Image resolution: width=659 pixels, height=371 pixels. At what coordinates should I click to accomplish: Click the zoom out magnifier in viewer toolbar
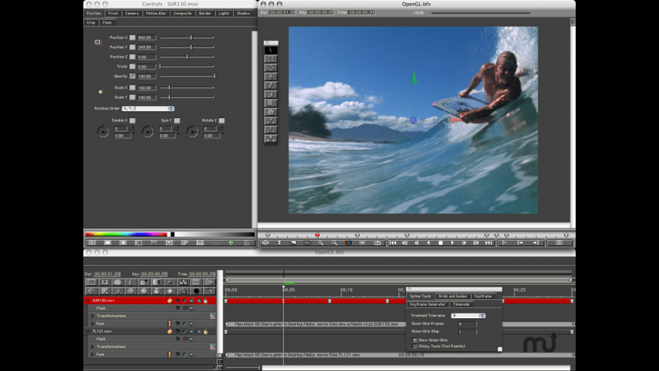(335, 243)
